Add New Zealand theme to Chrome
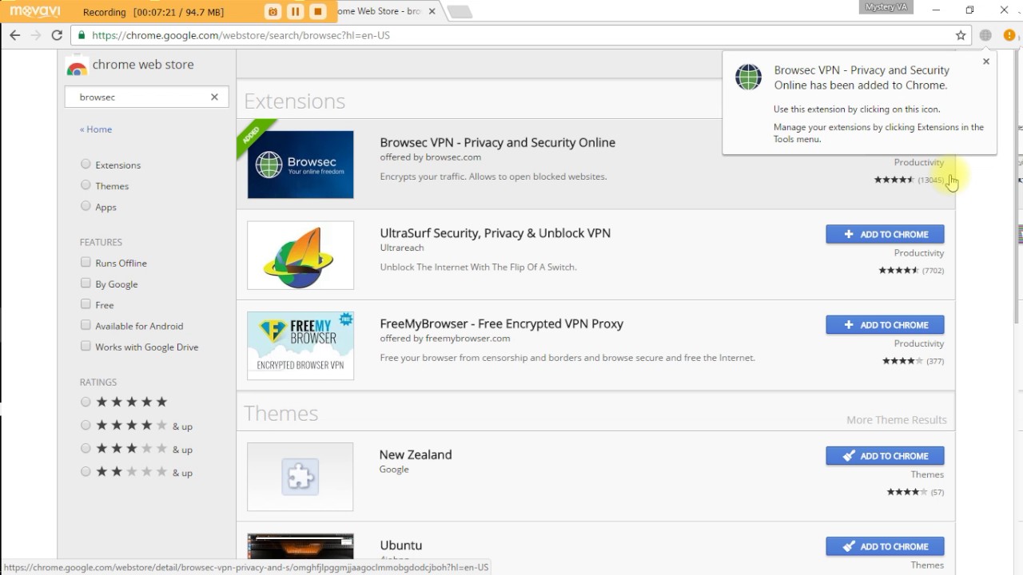Image resolution: width=1023 pixels, height=575 pixels. point(885,456)
